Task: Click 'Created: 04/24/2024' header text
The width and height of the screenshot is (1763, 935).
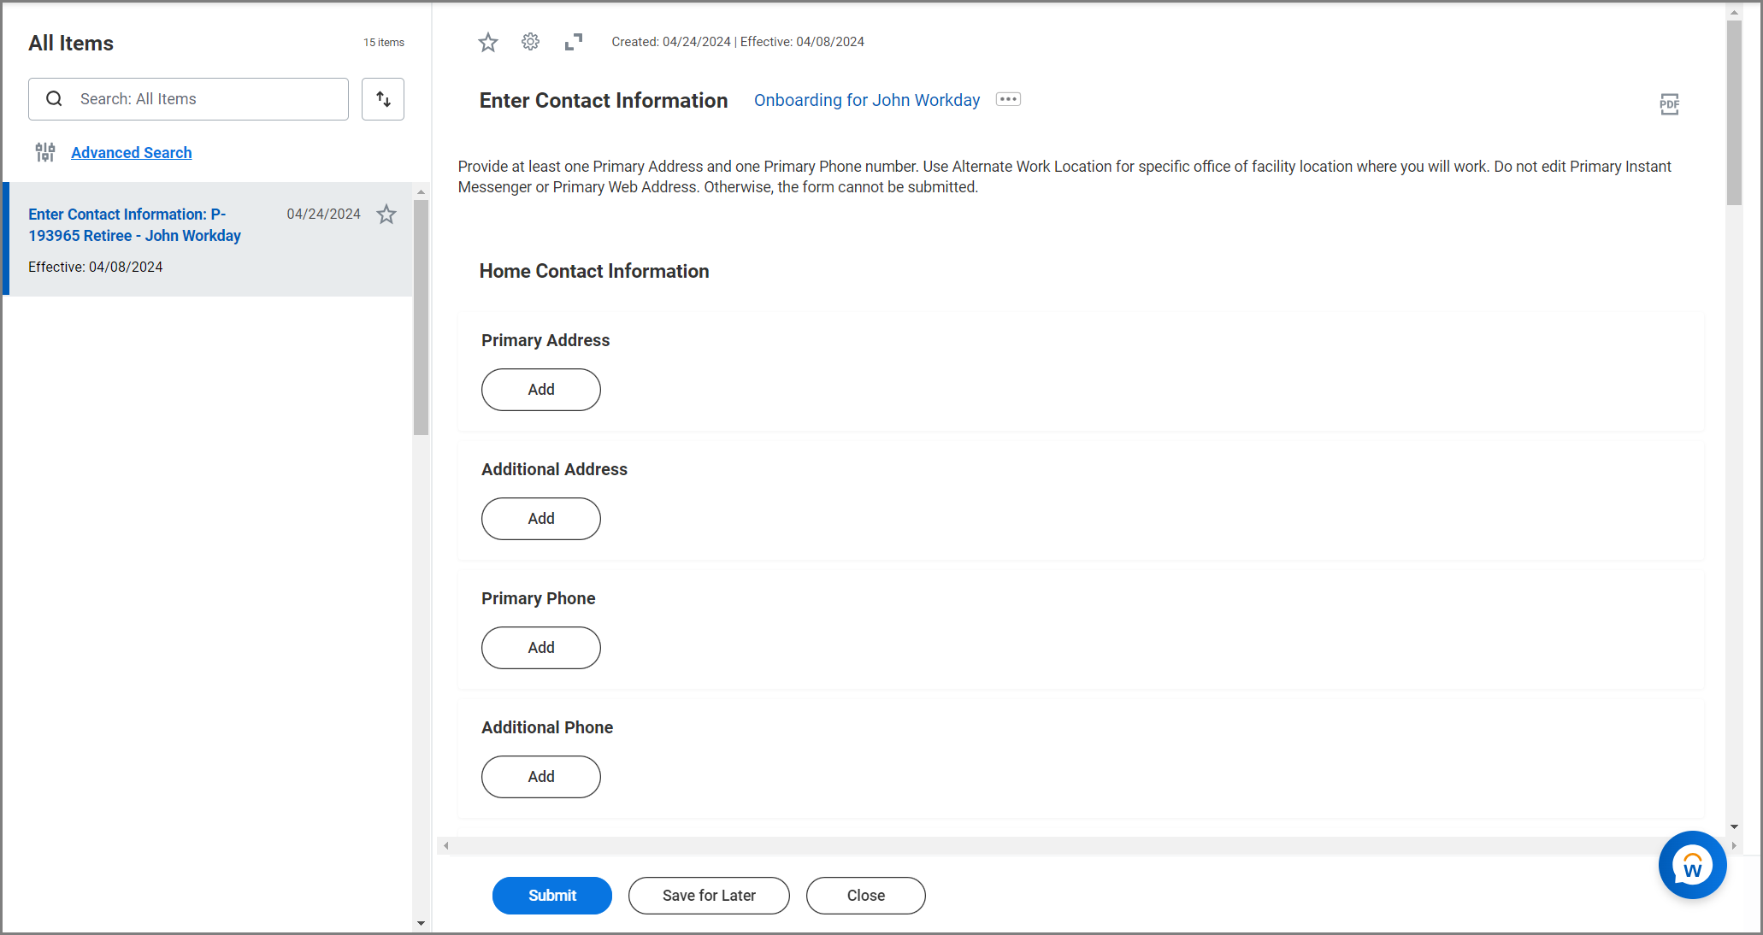Action: [x=671, y=42]
